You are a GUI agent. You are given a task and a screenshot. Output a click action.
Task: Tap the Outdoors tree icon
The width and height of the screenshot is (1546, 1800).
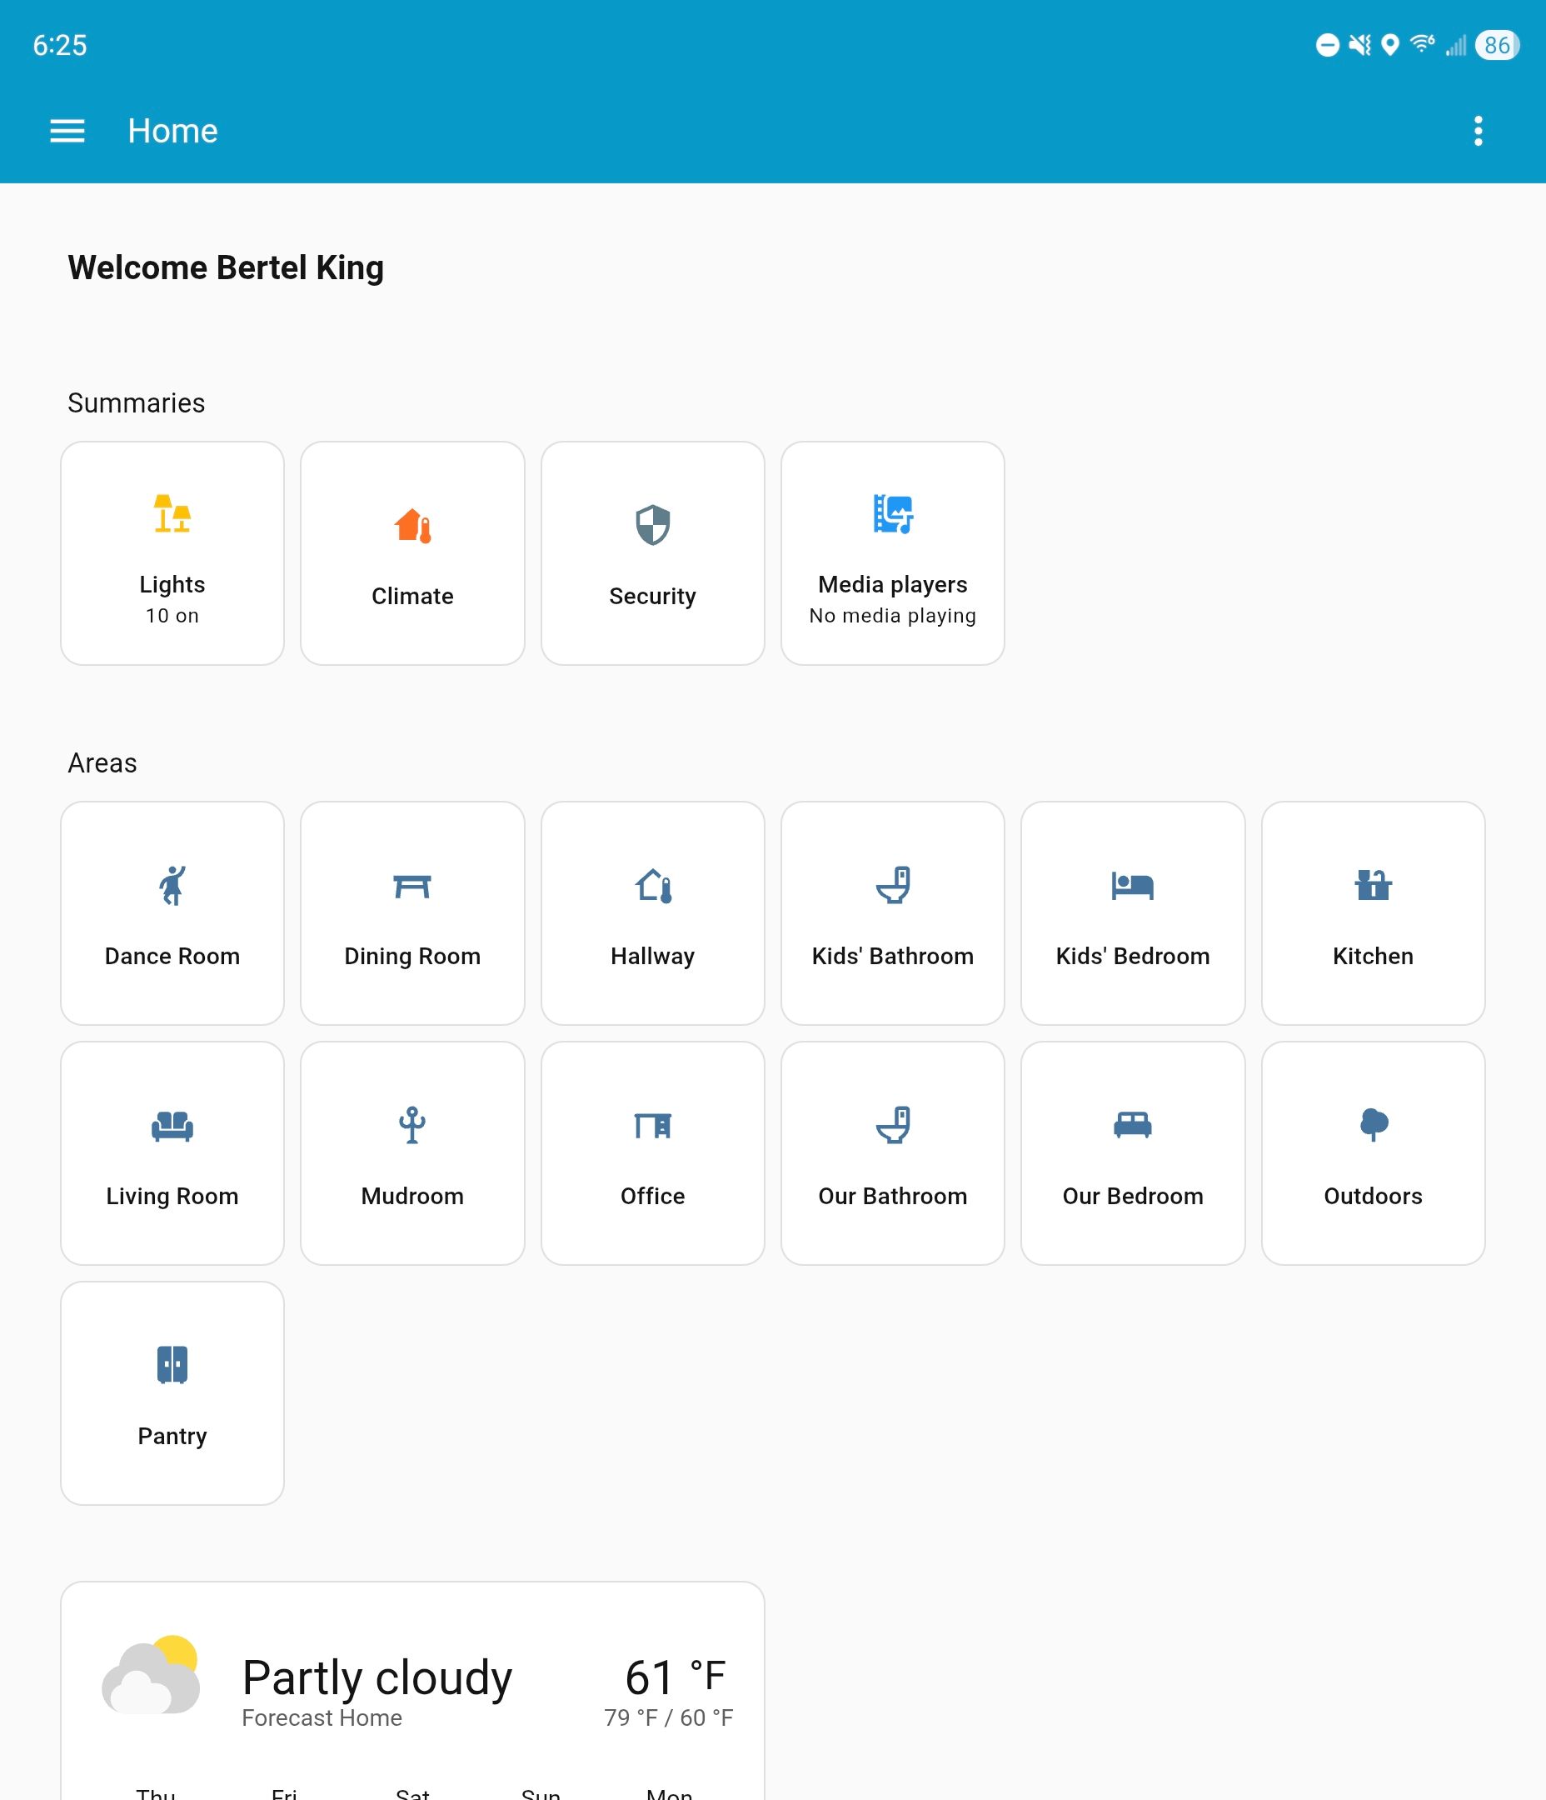click(1374, 1125)
